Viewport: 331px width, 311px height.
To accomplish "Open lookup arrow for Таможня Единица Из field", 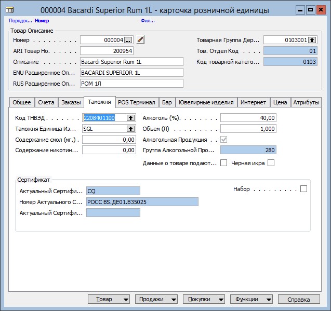I will [130, 129].
